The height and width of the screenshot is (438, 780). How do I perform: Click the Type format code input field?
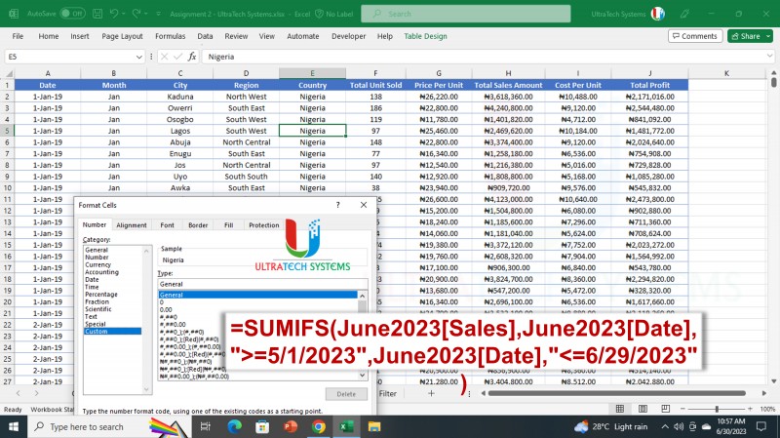[x=262, y=284]
